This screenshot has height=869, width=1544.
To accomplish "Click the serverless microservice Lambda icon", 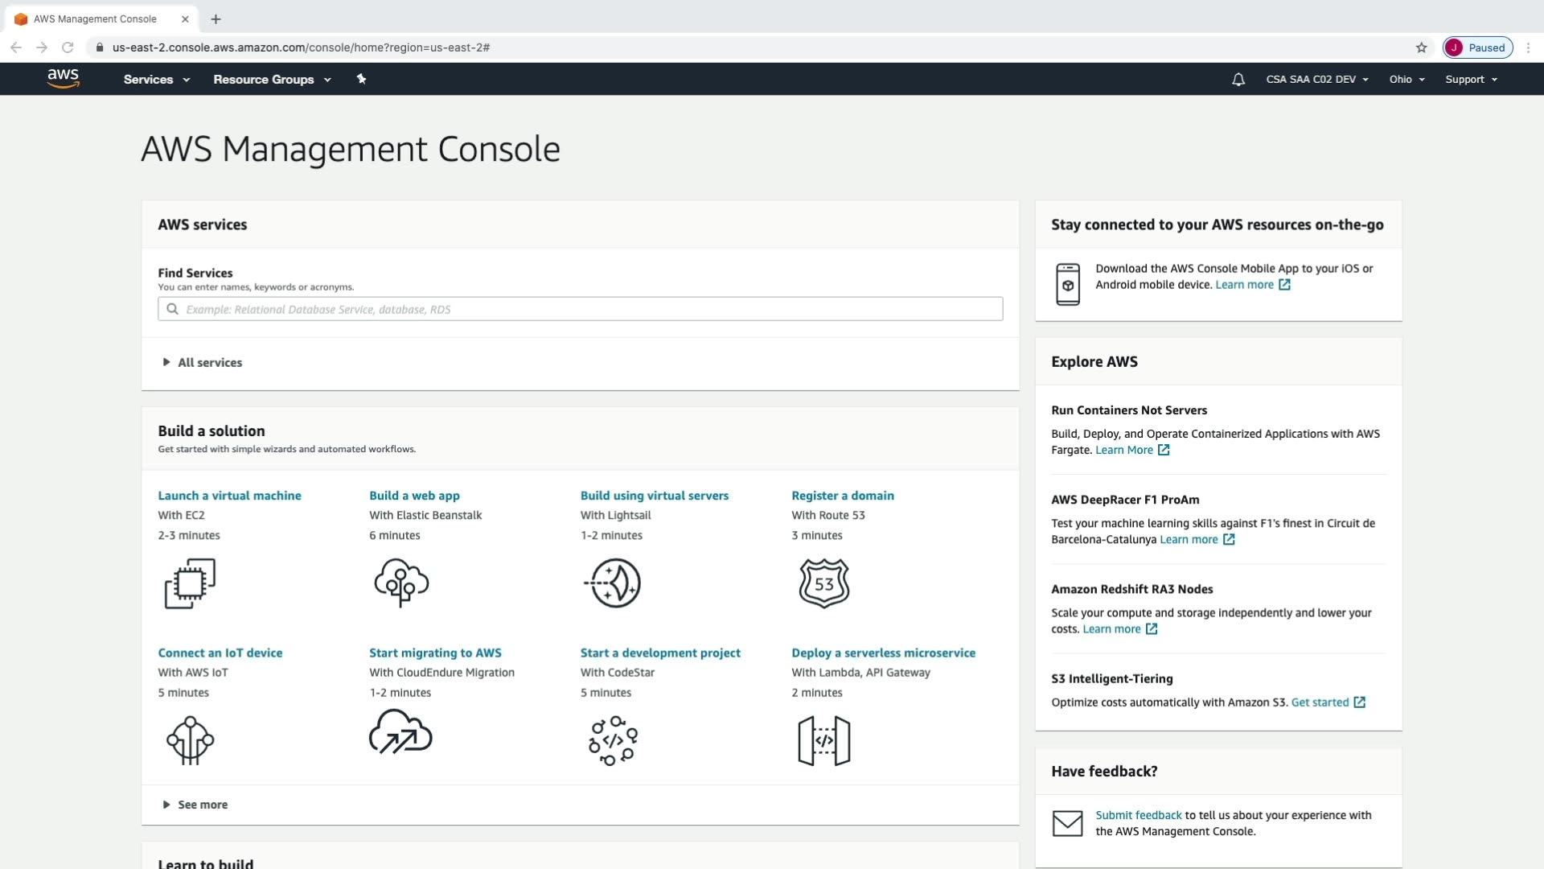I will (823, 740).
